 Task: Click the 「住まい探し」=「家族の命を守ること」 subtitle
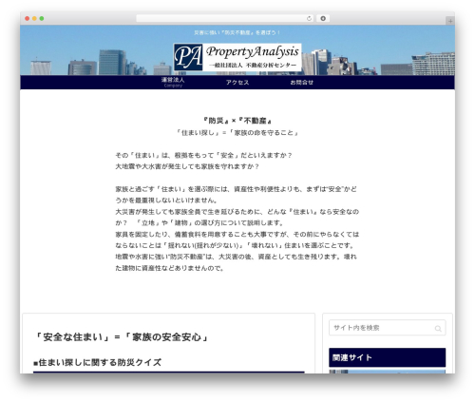pyautogui.click(x=237, y=133)
